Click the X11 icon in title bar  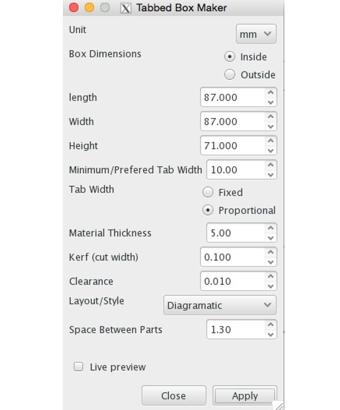tap(126, 8)
